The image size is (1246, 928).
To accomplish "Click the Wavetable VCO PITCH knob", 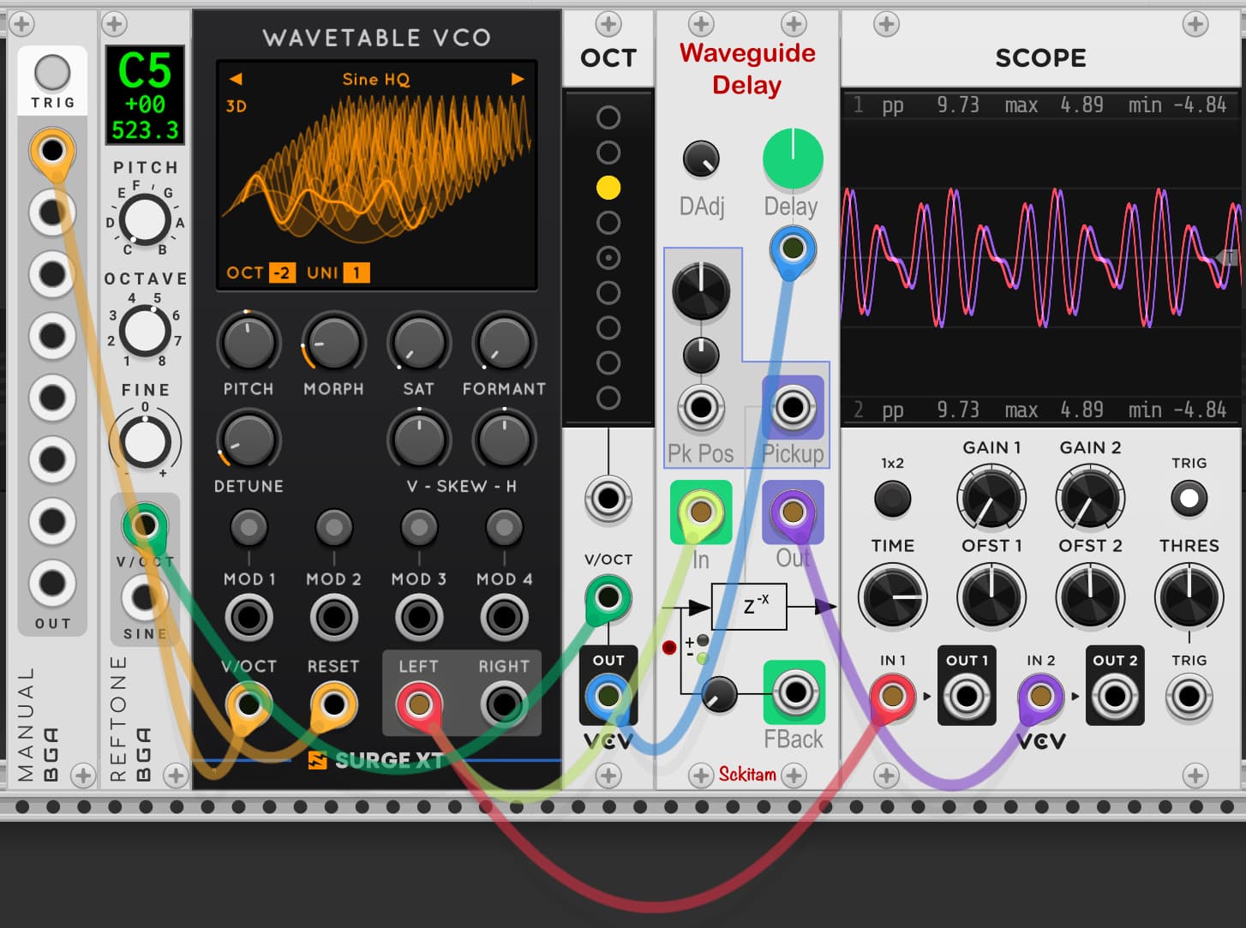I will click(x=249, y=342).
